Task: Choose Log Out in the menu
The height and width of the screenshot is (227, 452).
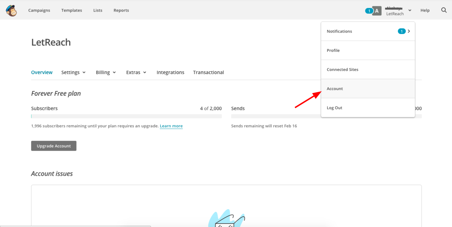Action: tap(368, 108)
